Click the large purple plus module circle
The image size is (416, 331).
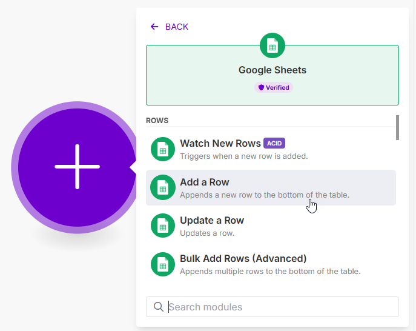coord(77,167)
